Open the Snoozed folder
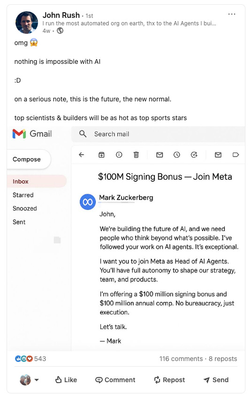252x400 pixels. tap(25, 208)
